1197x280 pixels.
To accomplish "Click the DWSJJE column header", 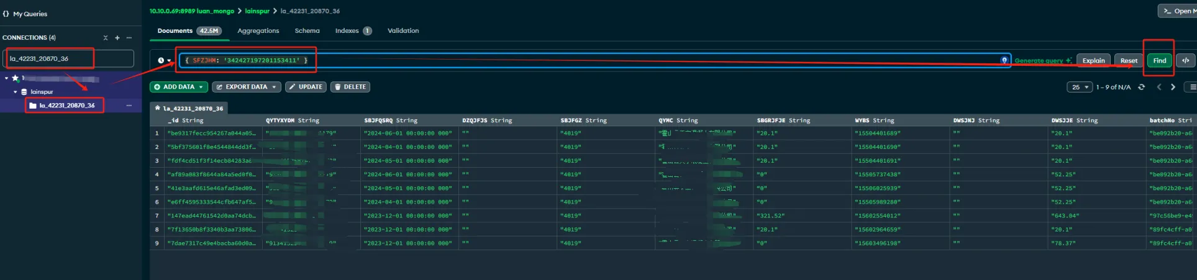I will pyautogui.click(x=1096, y=120).
